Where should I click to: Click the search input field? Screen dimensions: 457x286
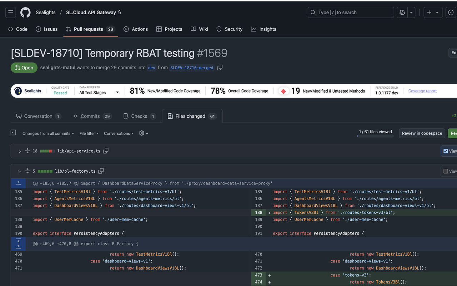click(351, 13)
